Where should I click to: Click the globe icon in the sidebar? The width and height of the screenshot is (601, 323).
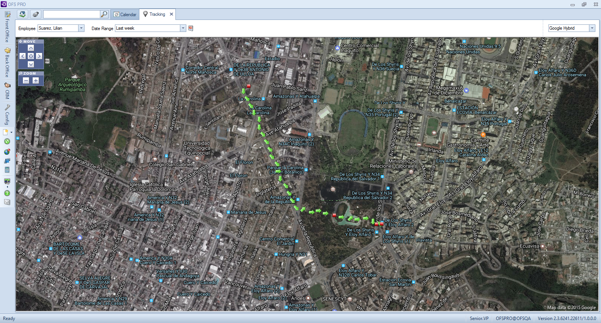7,152
